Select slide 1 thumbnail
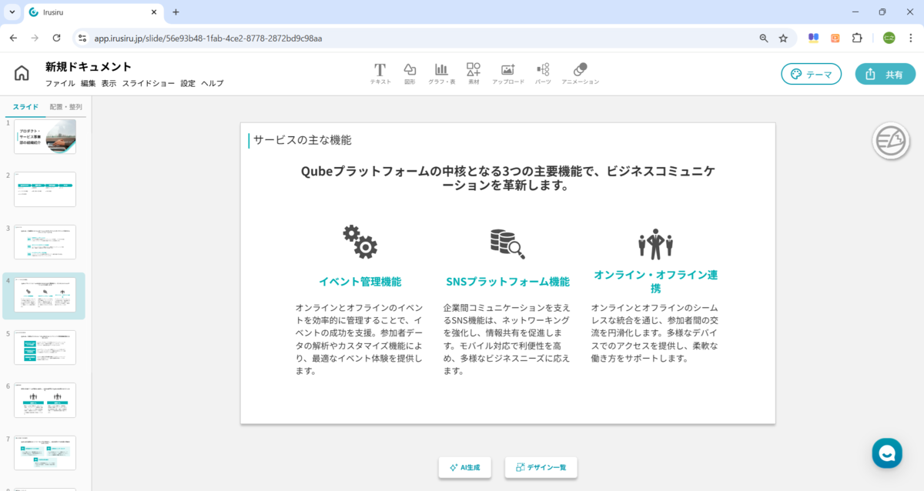Viewport: 924px width, 491px height. [45, 136]
